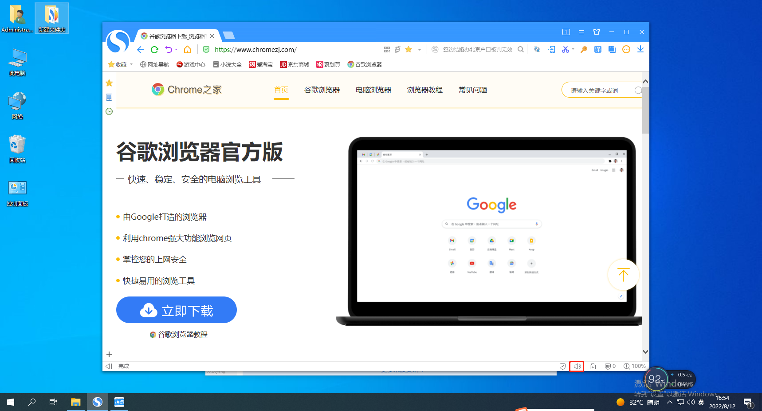This screenshot has width=762, height=411.
Task: Open sidebar favorites star icon
Action: point(109,83)
